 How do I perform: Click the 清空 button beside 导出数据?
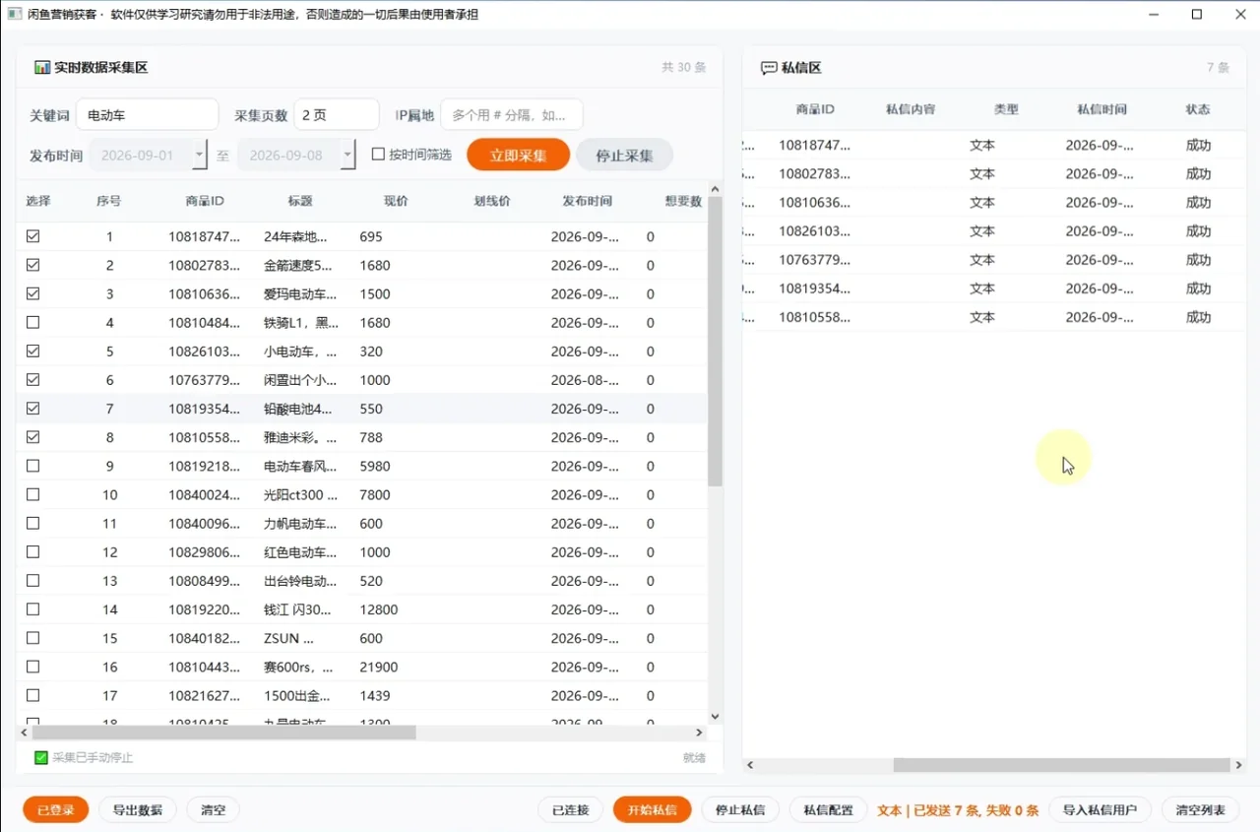click(213, 809)
